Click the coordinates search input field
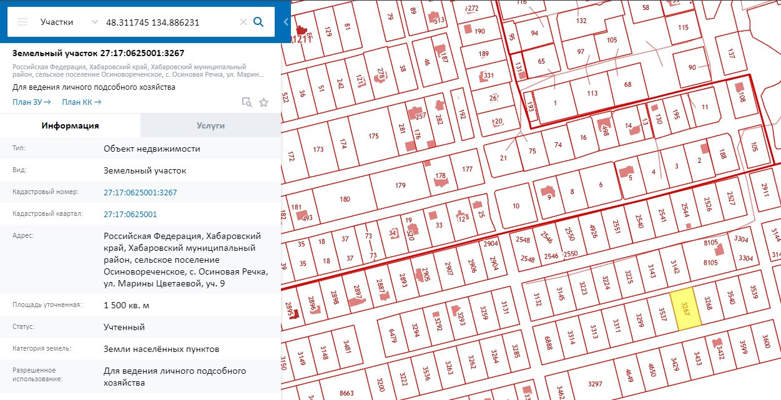 click(170, 22)
